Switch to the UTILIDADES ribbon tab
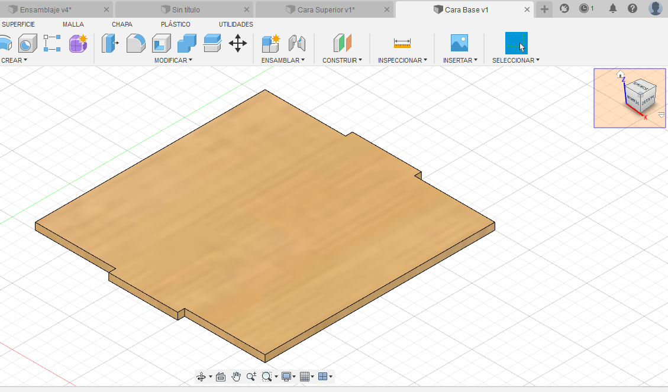 (236, 24)
